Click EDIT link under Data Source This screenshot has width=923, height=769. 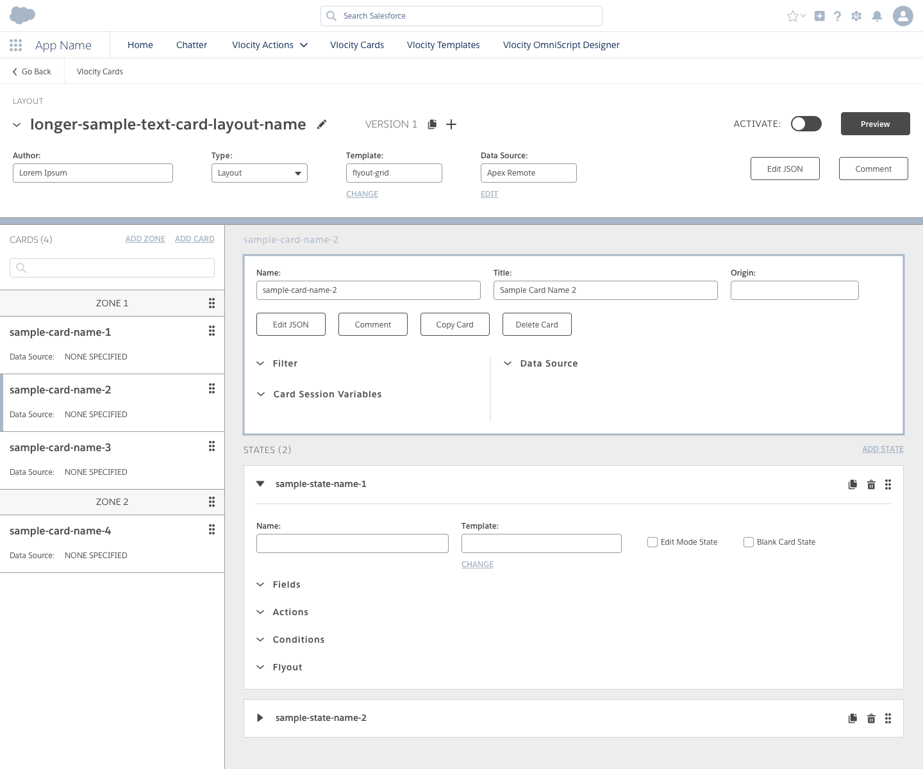489,194
